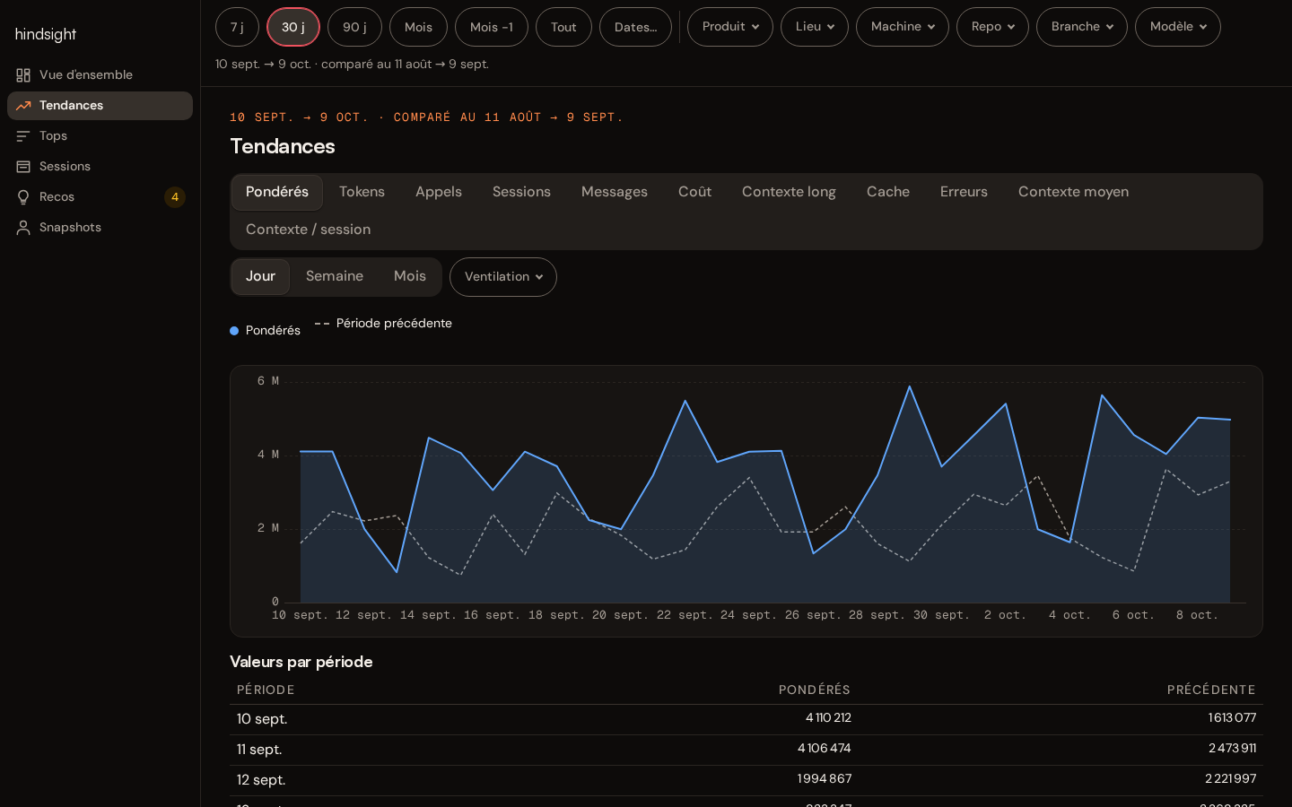Set granularity to Mois in chart controls
This screenshot has height=807, width=1292.
tap(410, 276)
